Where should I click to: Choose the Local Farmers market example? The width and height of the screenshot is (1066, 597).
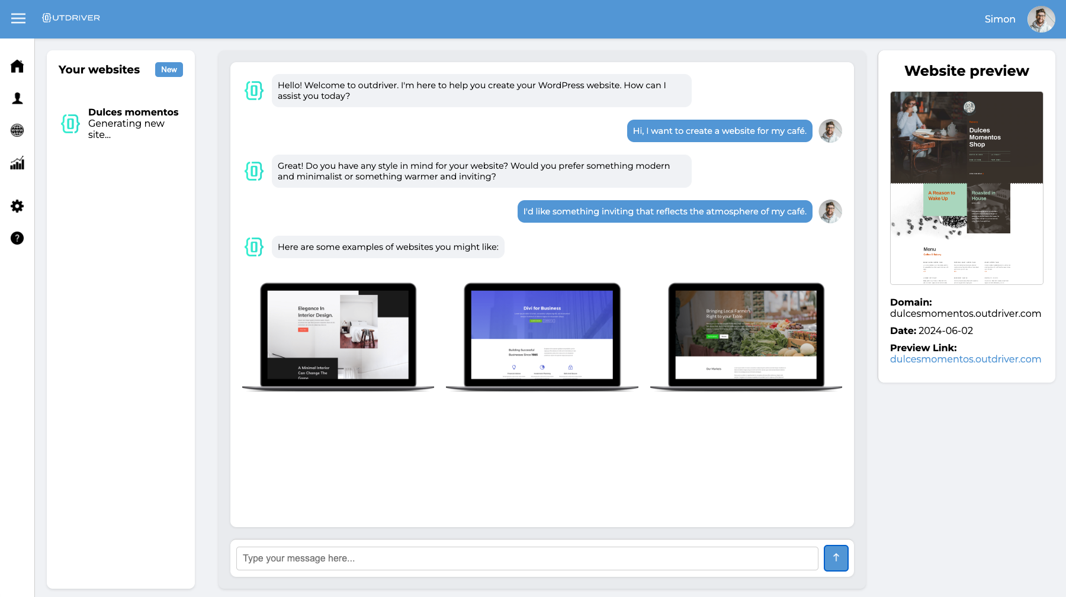pyautogui.click(x=746, y=336)
